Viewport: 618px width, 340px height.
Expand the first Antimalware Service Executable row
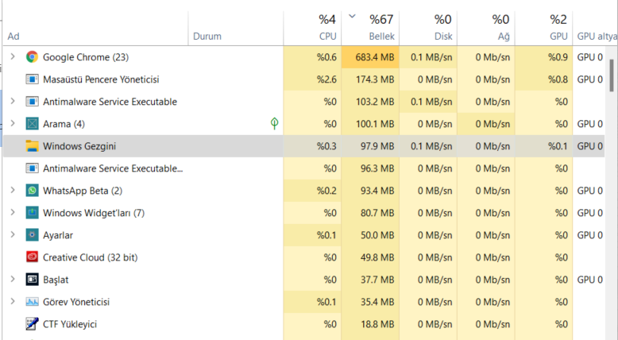click(13, 101)
